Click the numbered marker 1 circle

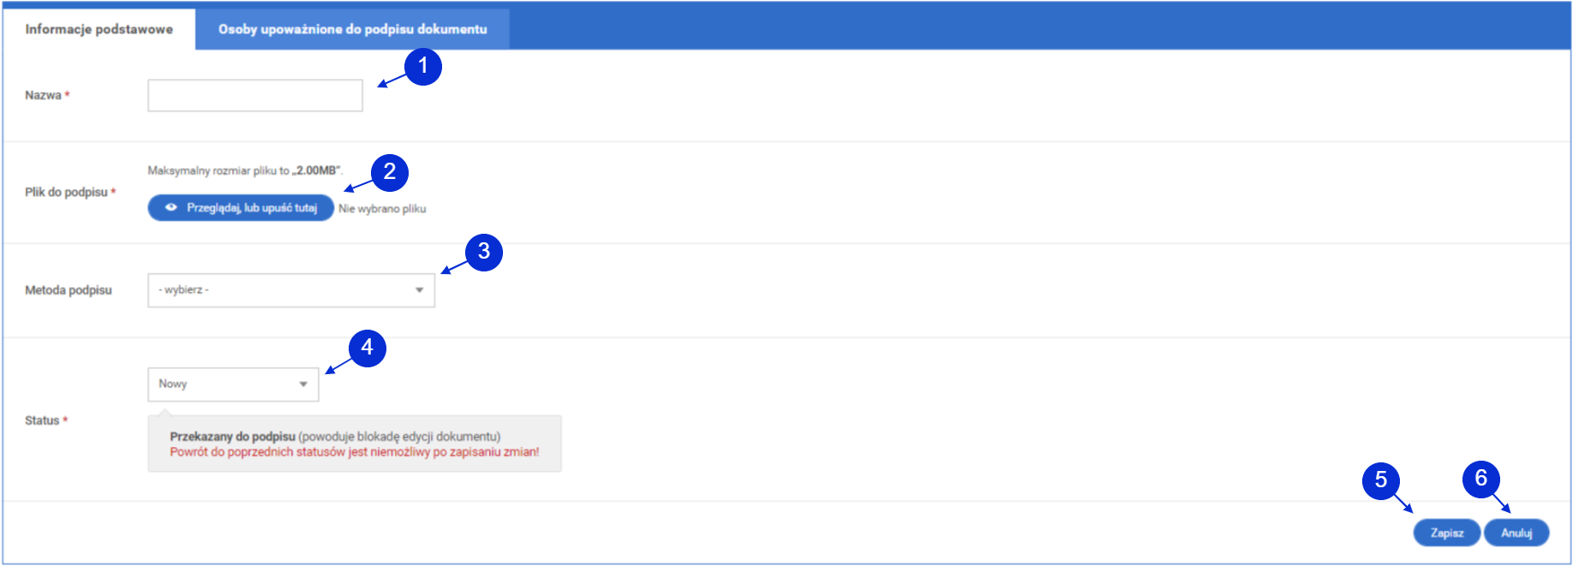423,67
